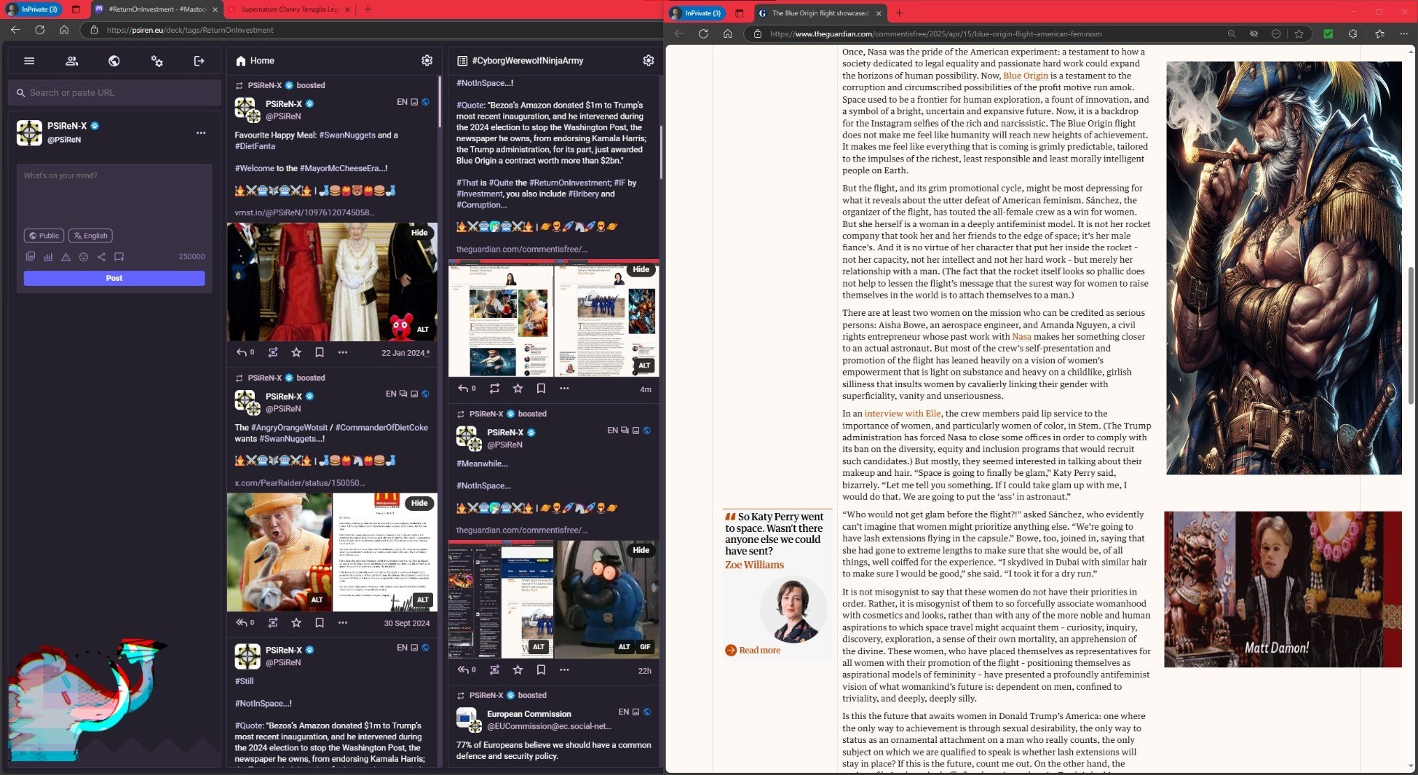Click InPrivate (3) profile badge in Guardian window
The image size is (1418, 775).
pos(696,13)
